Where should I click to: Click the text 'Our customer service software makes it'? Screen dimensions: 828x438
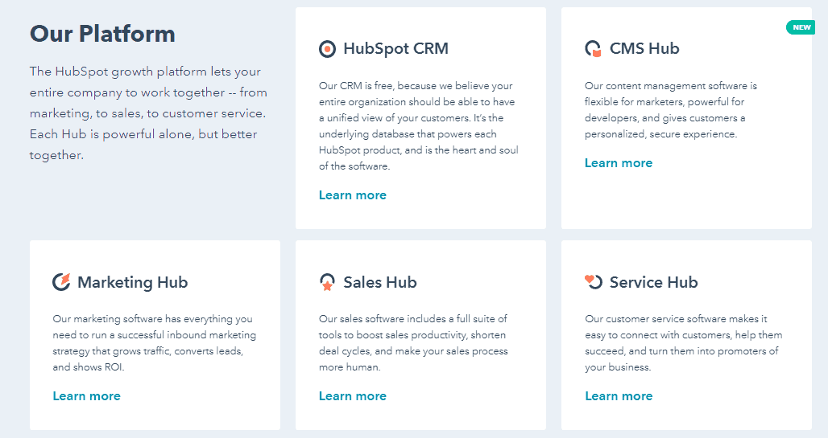click(x=676, y=318)
